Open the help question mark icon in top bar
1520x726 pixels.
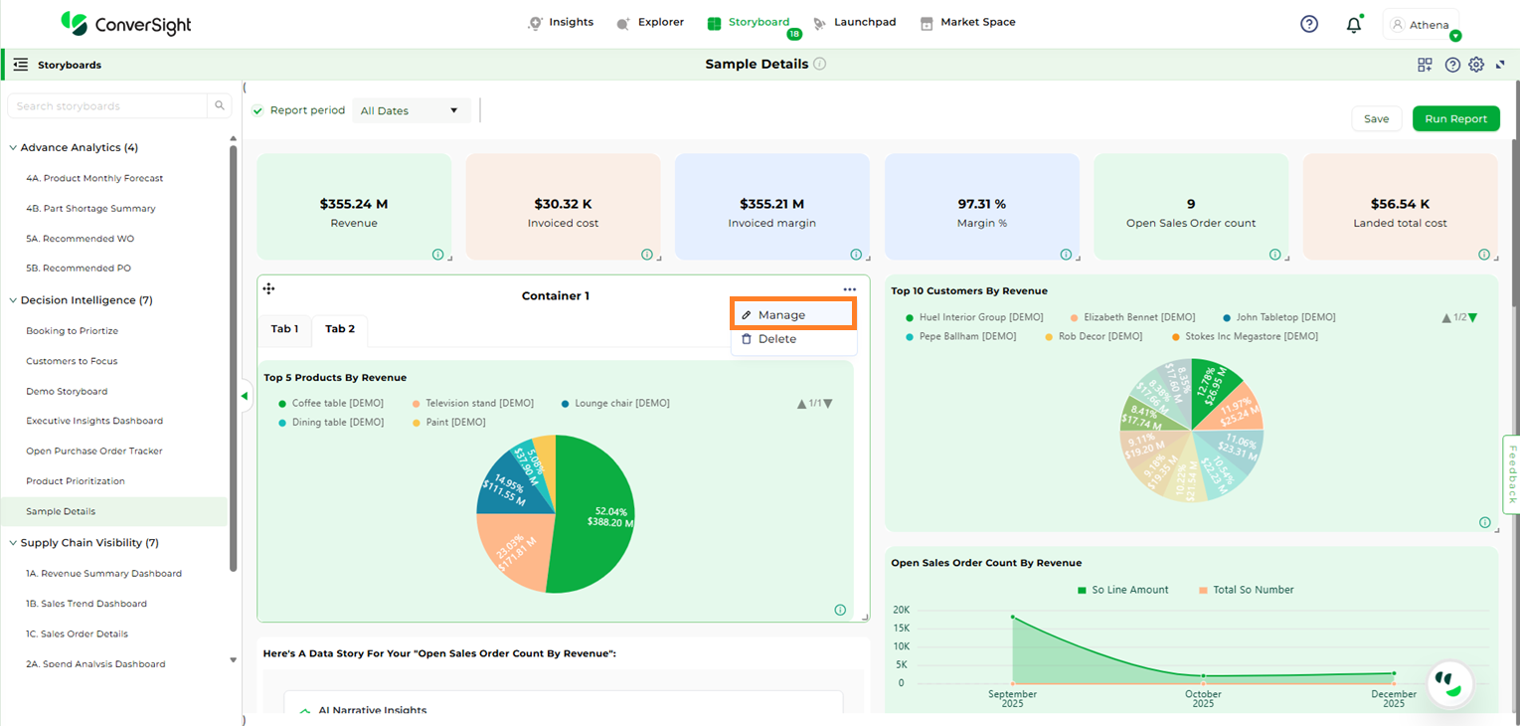pos(1309,24)
